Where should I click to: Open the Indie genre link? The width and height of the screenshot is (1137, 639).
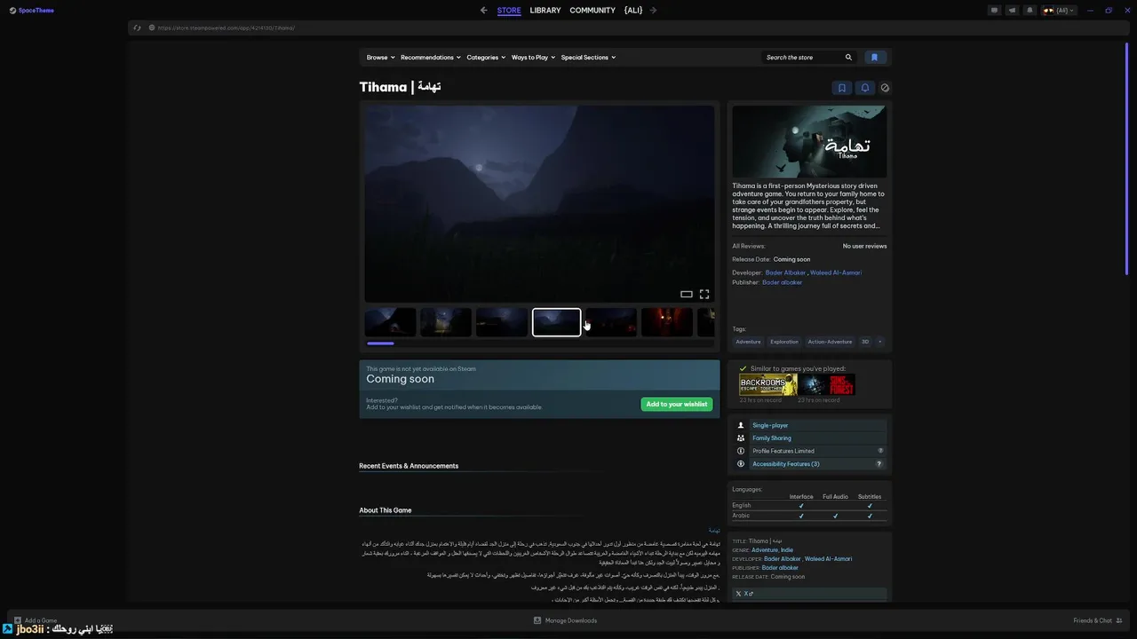point(787,550)
